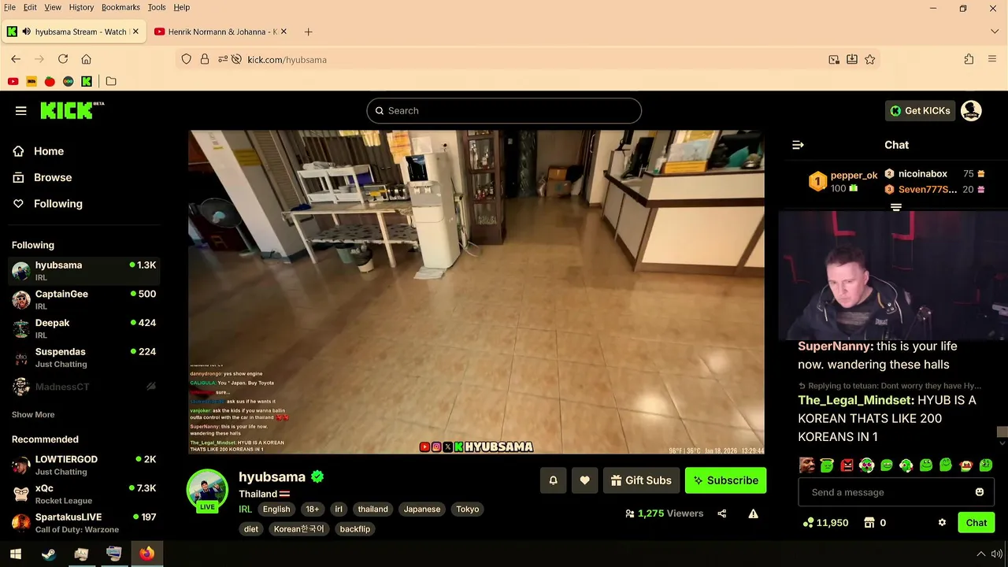Viewport: 1008px width, 567px height.
Task: Open Browse in sidebar
Action: pos(52,177)
